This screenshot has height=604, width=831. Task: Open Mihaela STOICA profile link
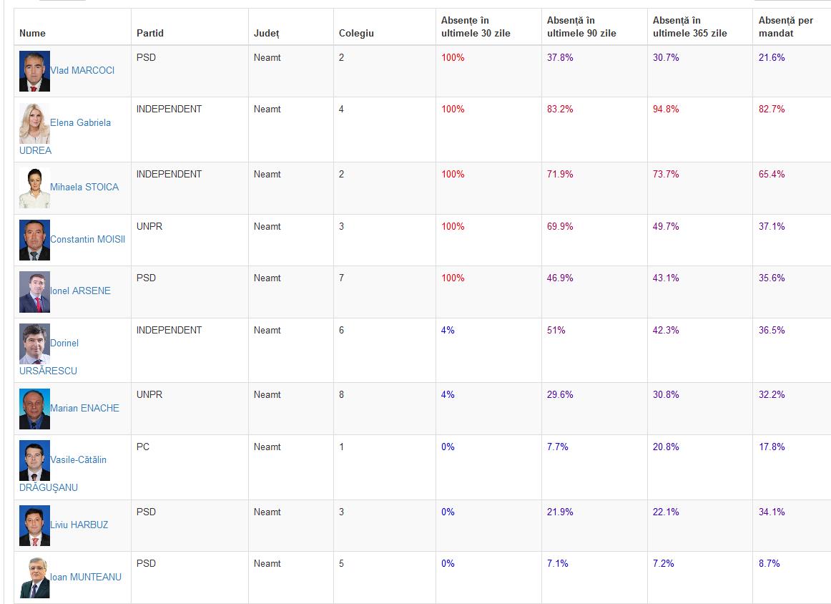pyautogui.click(x=84, y=187)
